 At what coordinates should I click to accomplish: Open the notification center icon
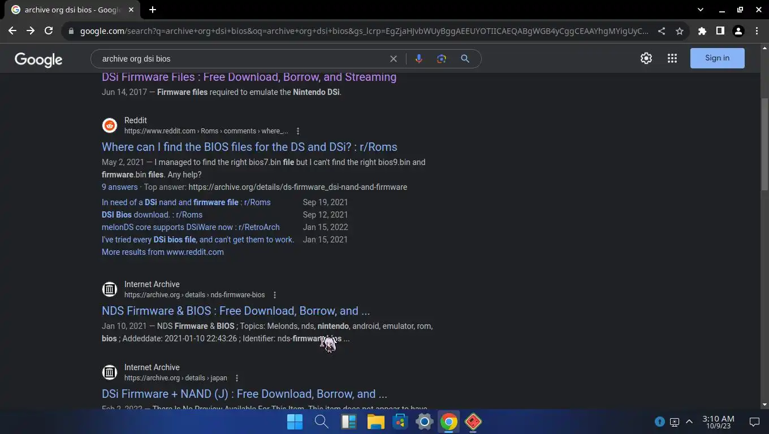click(x=754, y=422)
